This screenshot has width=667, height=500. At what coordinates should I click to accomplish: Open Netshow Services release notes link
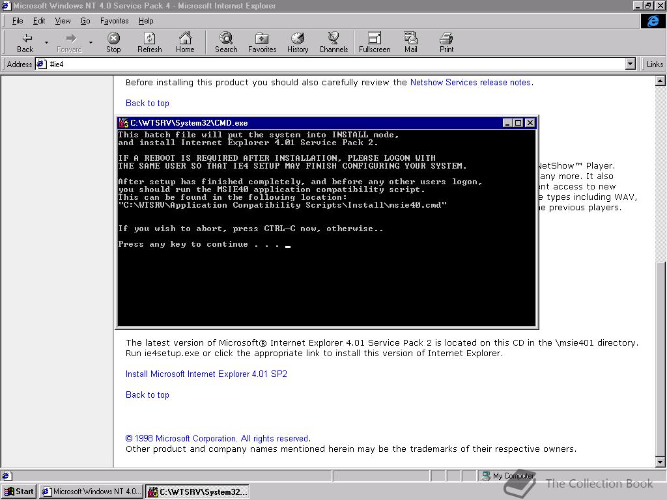pos(470,83)
